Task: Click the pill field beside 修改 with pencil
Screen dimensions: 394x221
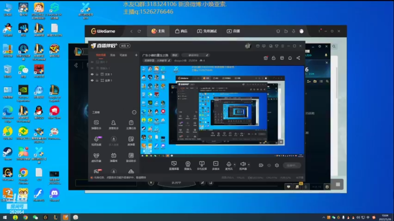Action: coord(196,55)
